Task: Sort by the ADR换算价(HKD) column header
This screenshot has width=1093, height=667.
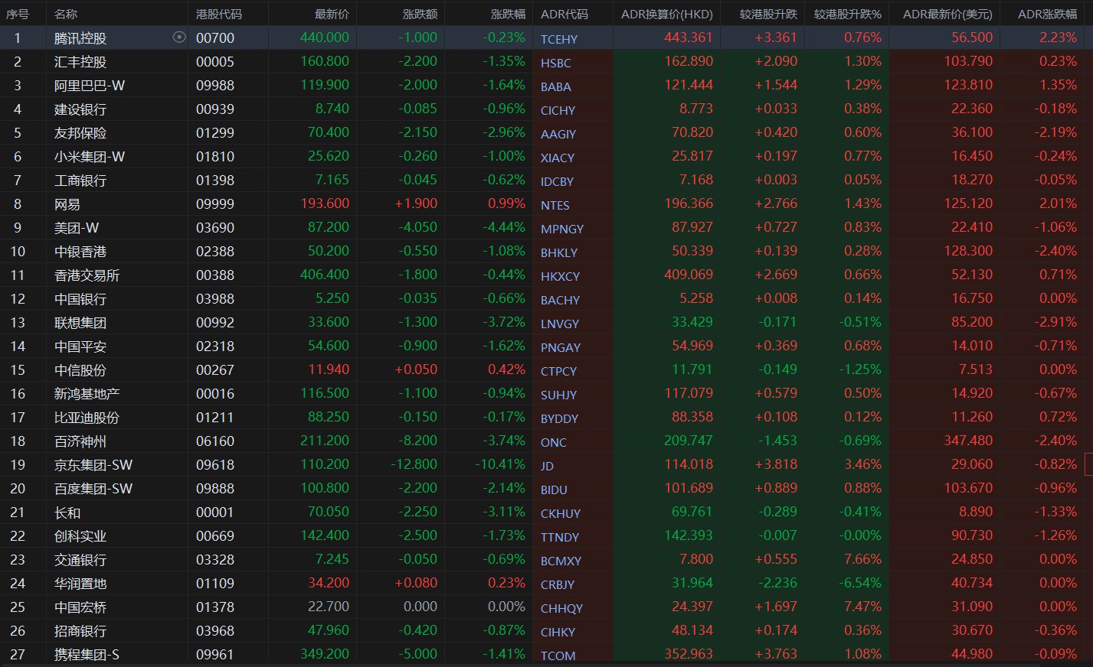Action: [667, 14]
